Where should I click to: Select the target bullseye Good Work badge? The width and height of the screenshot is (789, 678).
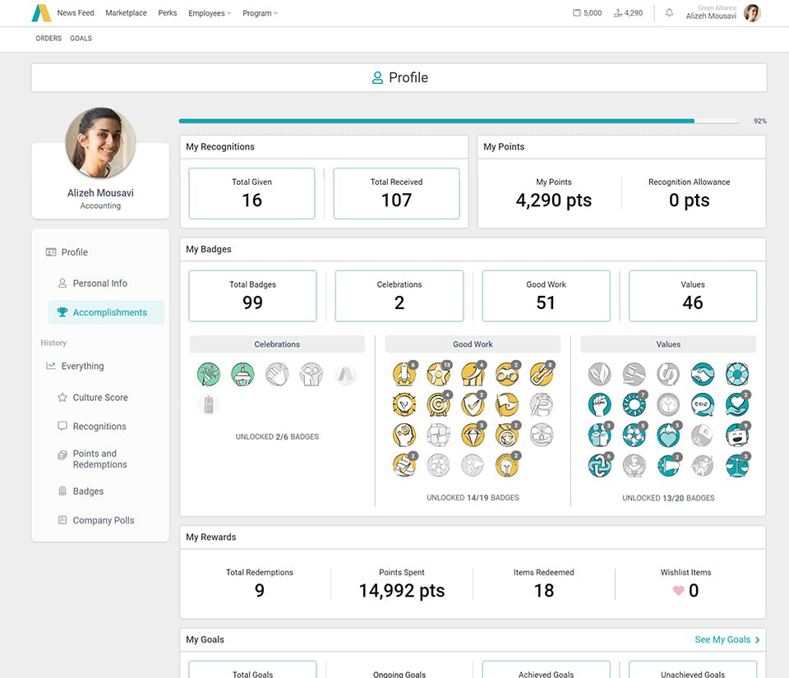click(439, 404)
